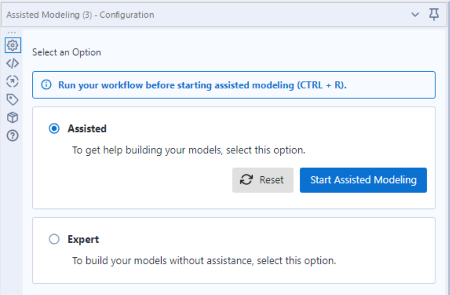450x295 pixels.
Task: Open the XML view code icon
Action: (x=13, y=63)
